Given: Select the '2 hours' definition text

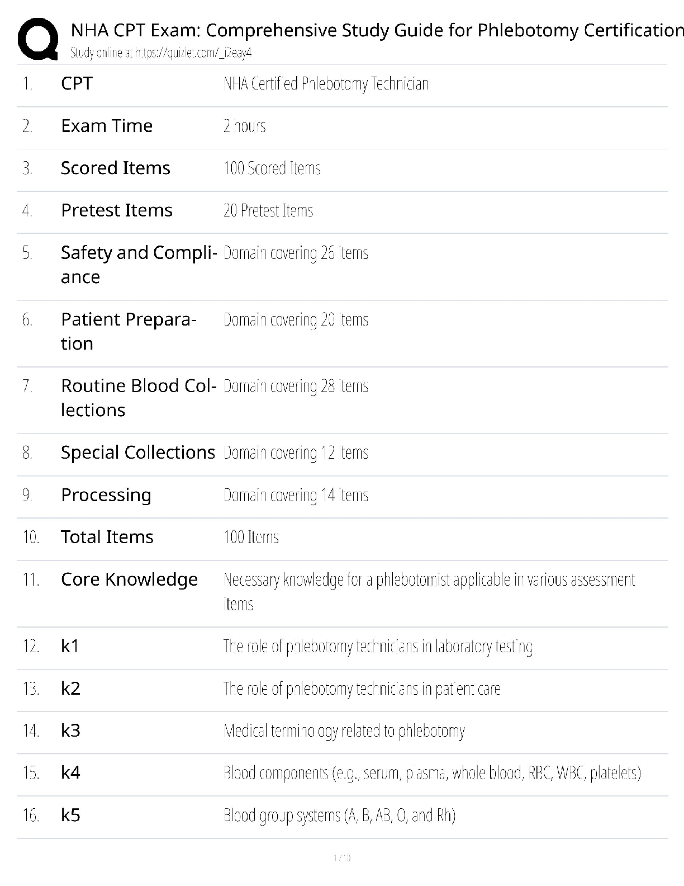Looking at the screenshot, I should pos(244,126).
